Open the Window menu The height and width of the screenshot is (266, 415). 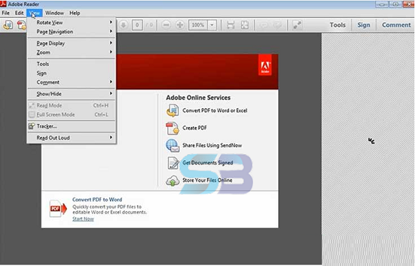click(55, 13)
